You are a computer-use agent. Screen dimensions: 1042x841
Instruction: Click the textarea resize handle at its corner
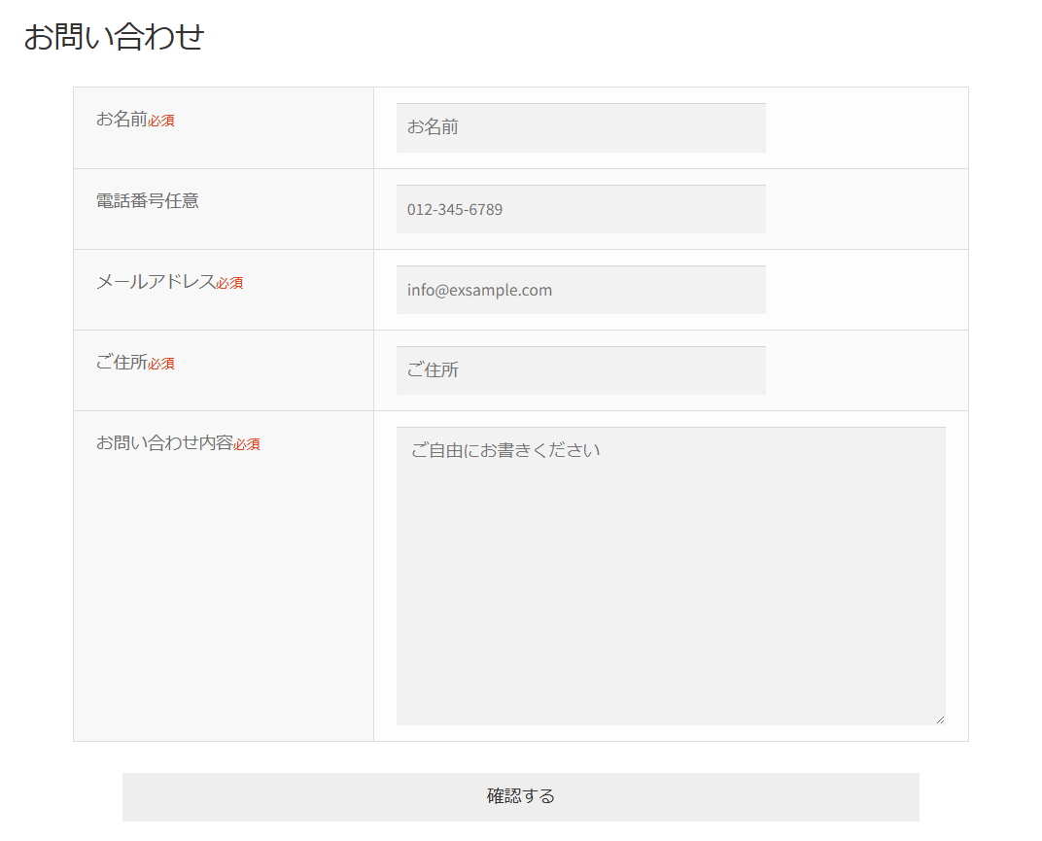[940, 719]
